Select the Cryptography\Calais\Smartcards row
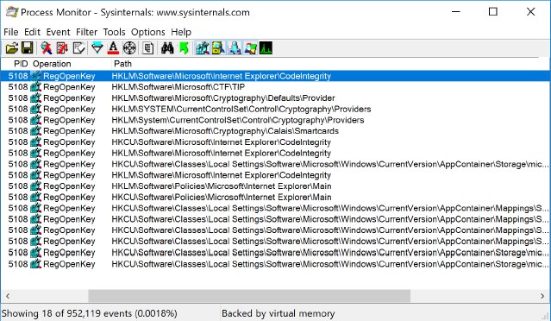This screenshot has width=551, height=321. [276, 131]
